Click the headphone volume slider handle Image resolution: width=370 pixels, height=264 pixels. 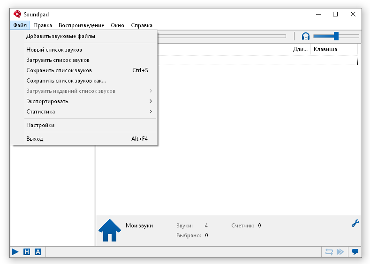tap(336, 36)
